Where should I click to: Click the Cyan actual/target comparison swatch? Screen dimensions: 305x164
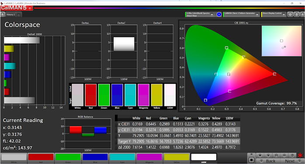click(130, 95)
